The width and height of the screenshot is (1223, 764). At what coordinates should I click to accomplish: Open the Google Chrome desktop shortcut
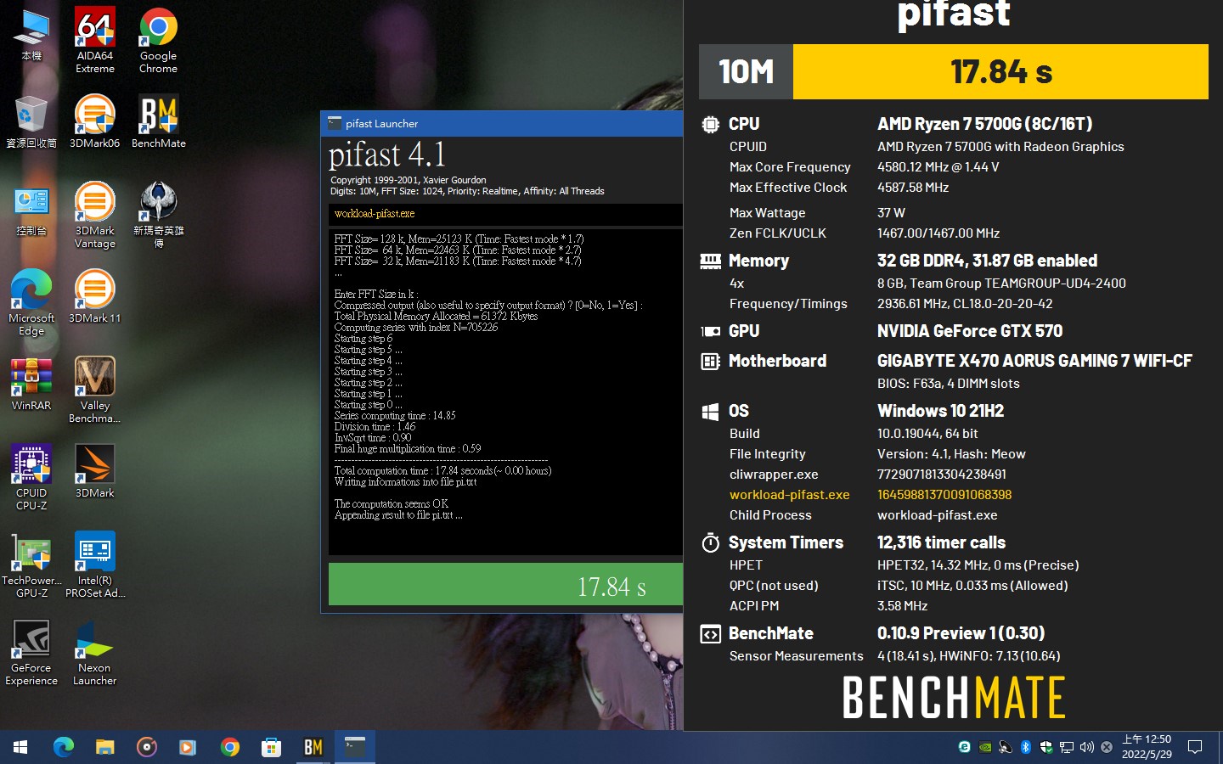[x=159, y=40]
